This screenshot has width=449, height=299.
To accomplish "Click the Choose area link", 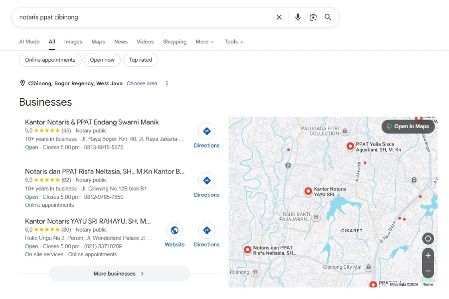I will tap(142, 83).
